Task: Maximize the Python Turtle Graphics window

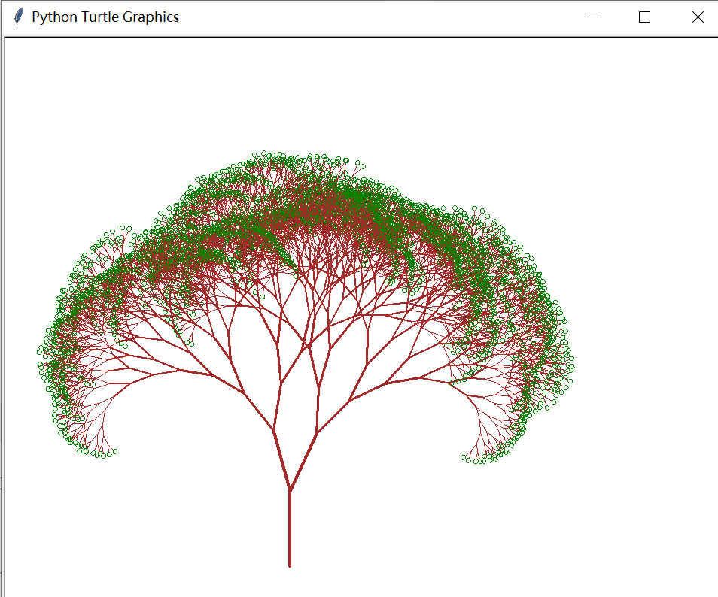Action: coord(644,17)
